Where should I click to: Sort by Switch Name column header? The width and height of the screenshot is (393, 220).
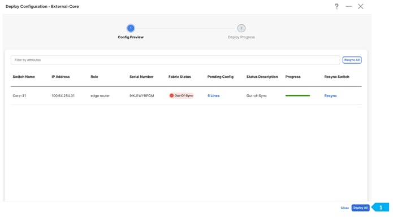point(24,77)
